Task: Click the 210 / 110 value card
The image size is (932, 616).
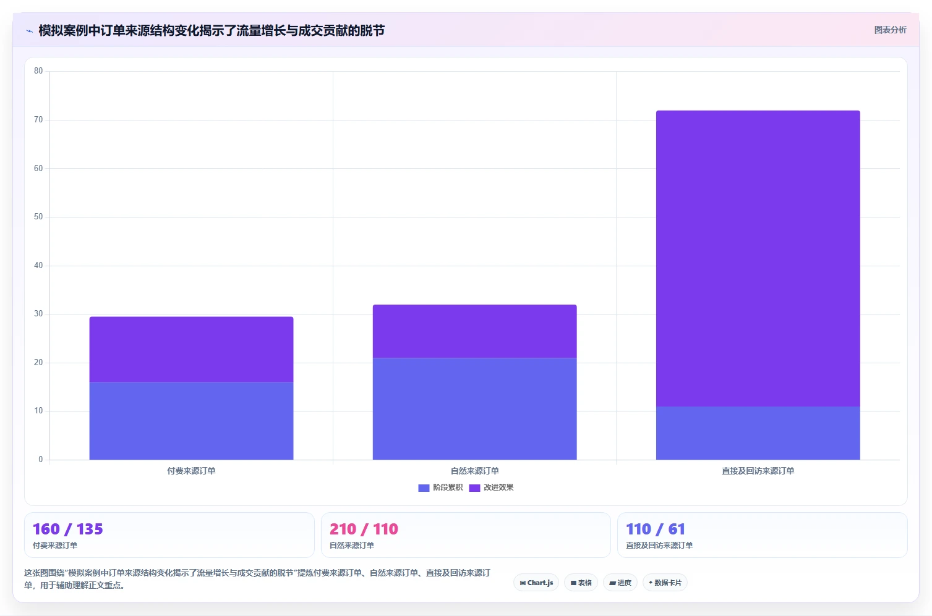Action: [x=466, y=535]
